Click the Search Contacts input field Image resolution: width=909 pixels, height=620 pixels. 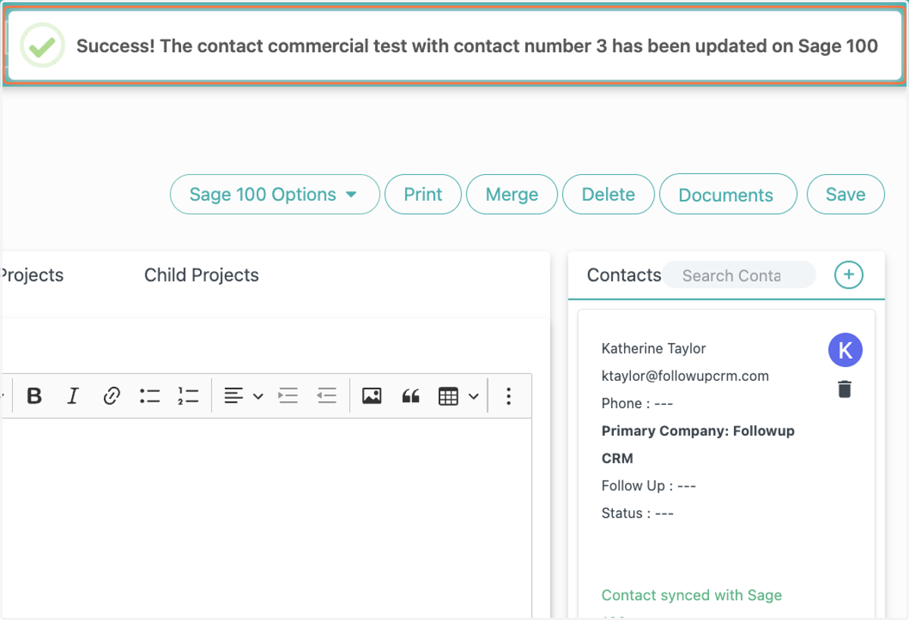pyautogui.click(x=739, y=276)
